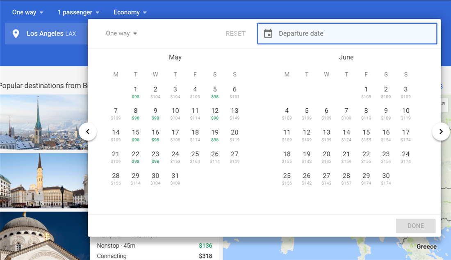
Task: Open the One way dropdown in the top bar
Action: tap(27, 12)
